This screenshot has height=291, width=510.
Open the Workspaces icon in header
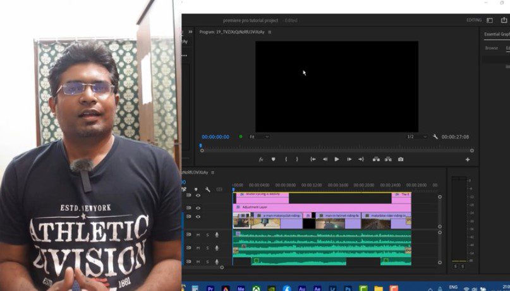490,20
